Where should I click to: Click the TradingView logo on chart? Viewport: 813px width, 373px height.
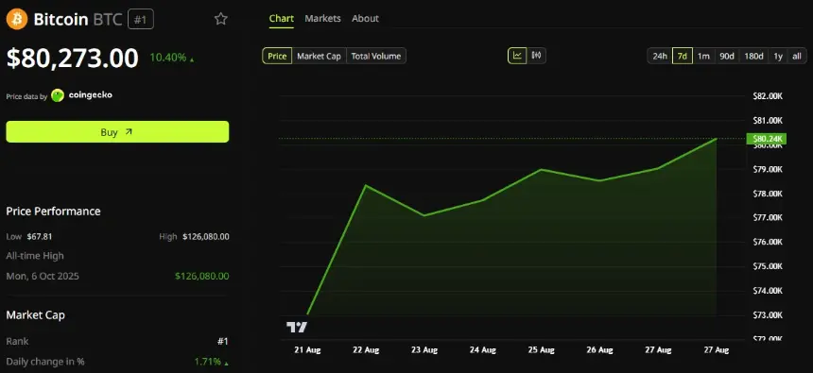coord(297,327)
